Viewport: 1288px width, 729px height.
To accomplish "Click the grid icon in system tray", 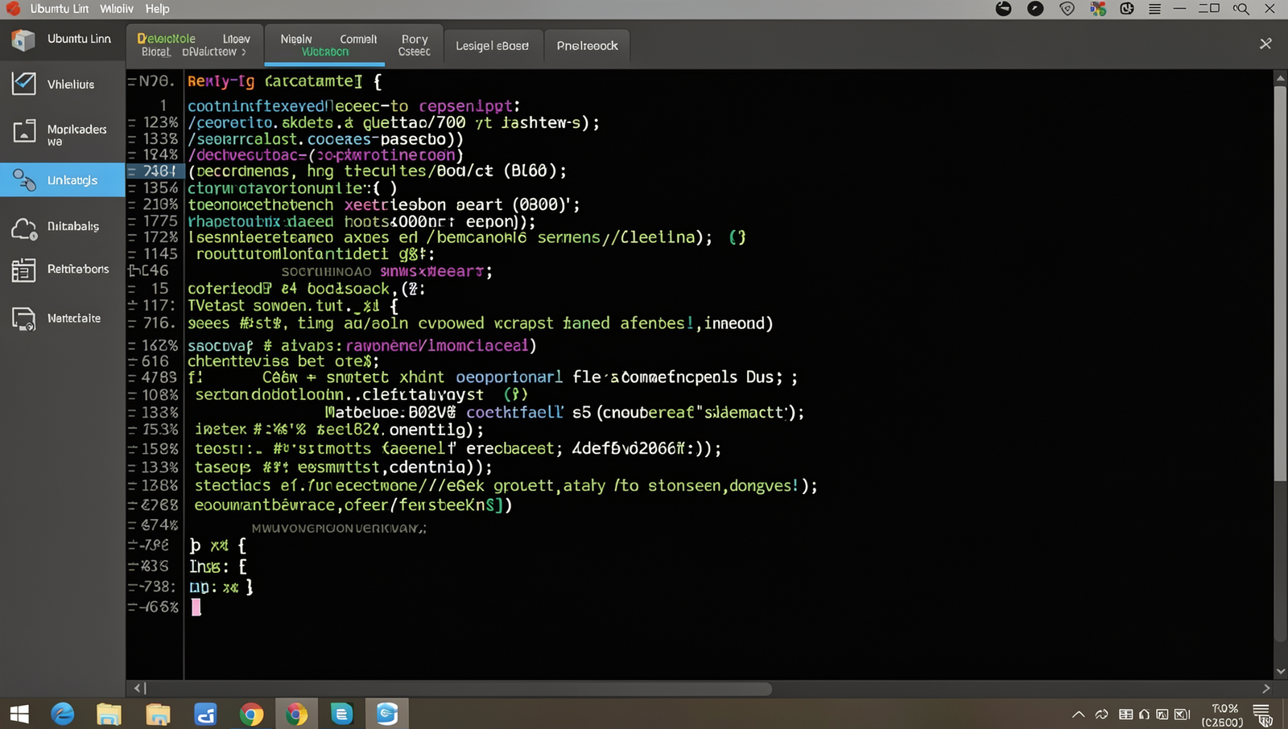I will click(1125, 715).
